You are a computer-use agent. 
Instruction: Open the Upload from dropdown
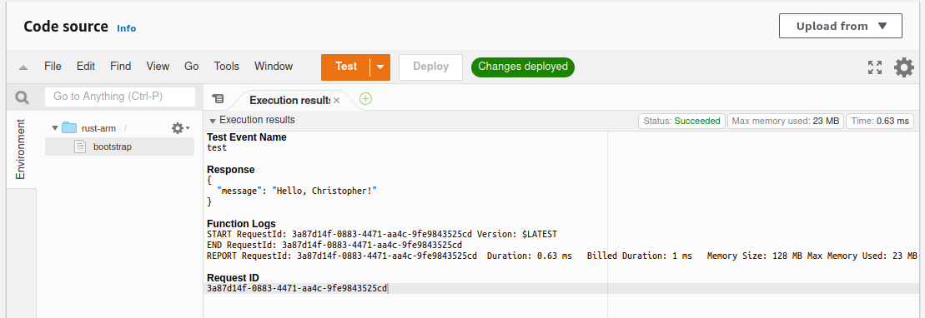[841, 26]
